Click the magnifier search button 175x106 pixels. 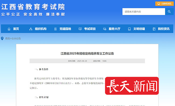click(x=169, y=12)
